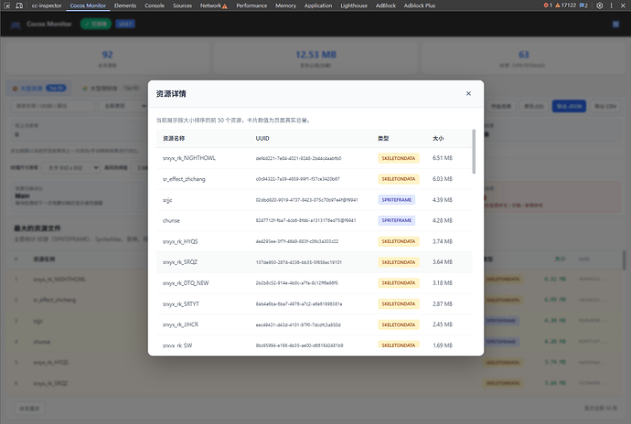The height and width of the screenshot is (424, 631).
Task: Open the Memory tab
Action: [x=285, y=5]
